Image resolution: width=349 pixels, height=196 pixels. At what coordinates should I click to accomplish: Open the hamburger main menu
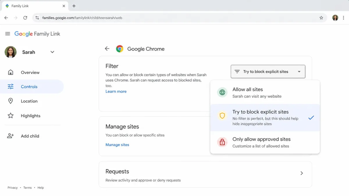pyautogui.click(x=8, y=34)
